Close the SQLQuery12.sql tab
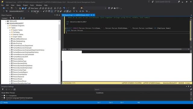 tap(94, 15)
